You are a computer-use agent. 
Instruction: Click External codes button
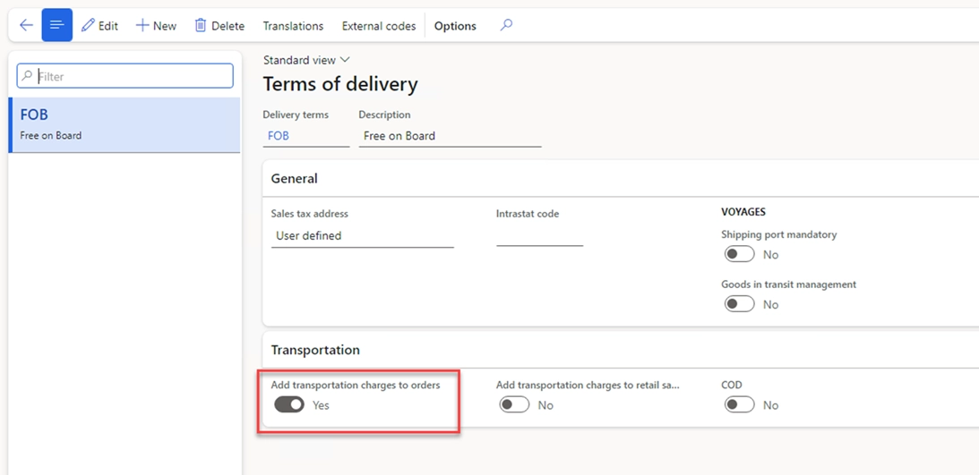point(379,26)
